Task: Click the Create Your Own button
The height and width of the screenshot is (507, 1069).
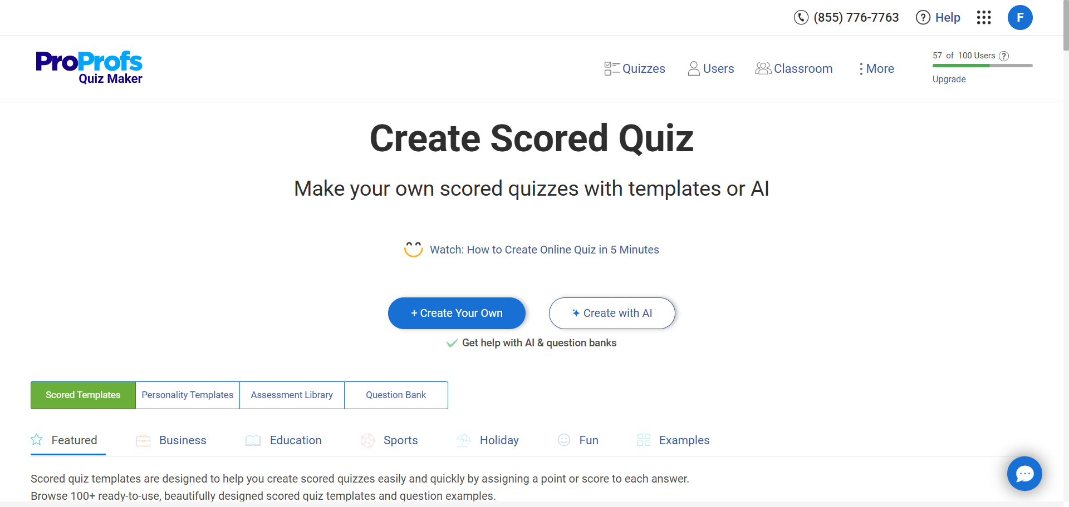Action: point(457,313)
